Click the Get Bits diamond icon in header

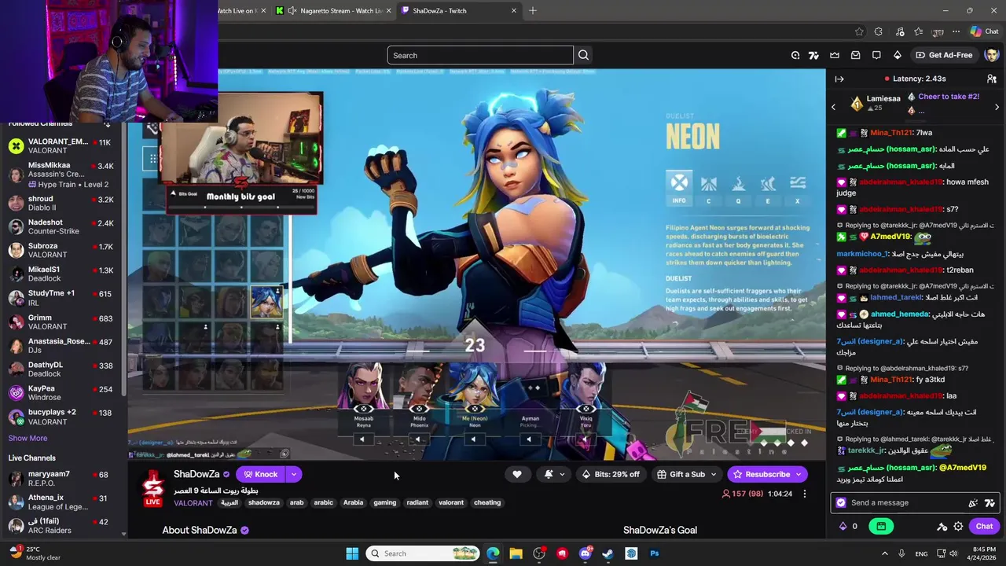point(897,55)
